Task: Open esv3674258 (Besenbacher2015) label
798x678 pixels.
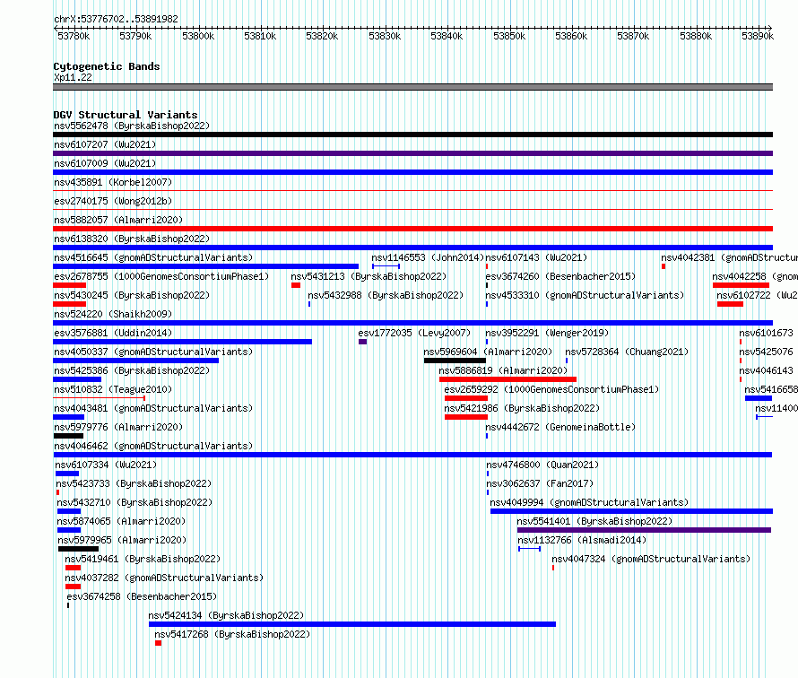Action: click(x=142, y=596)
